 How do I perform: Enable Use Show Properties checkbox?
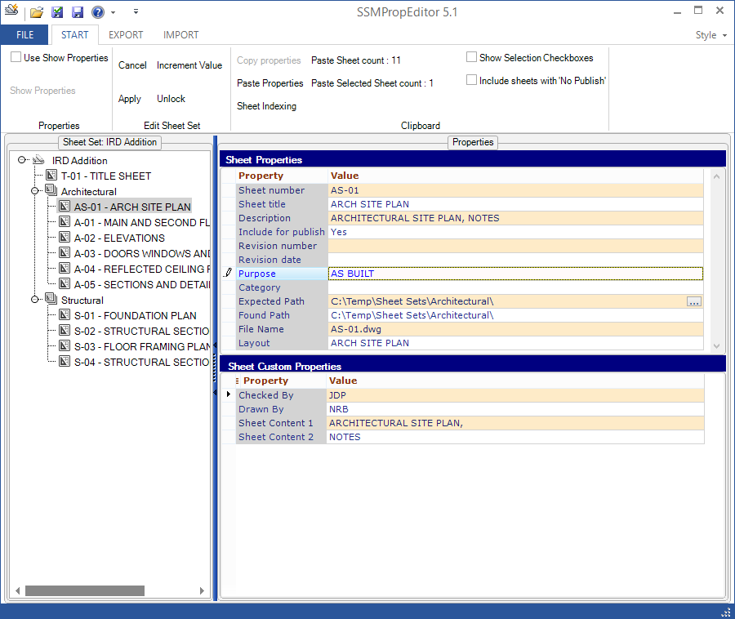(x=16, y=57)
